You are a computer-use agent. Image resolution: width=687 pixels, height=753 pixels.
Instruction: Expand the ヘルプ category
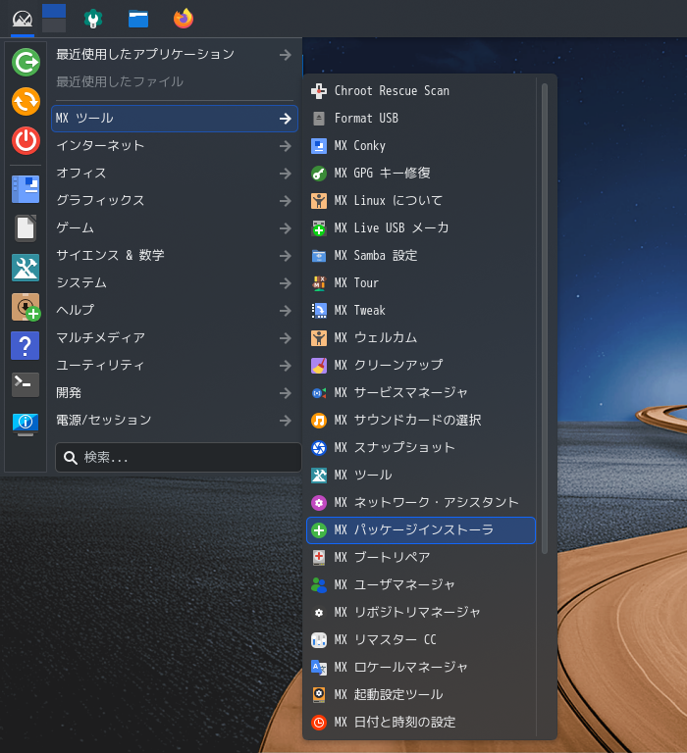tap(175, 310)
